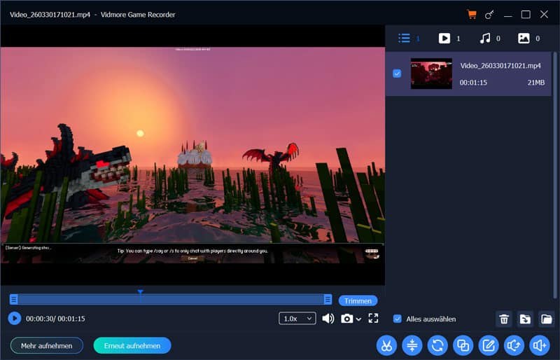Click the Trimmen button

pos(358,300)
